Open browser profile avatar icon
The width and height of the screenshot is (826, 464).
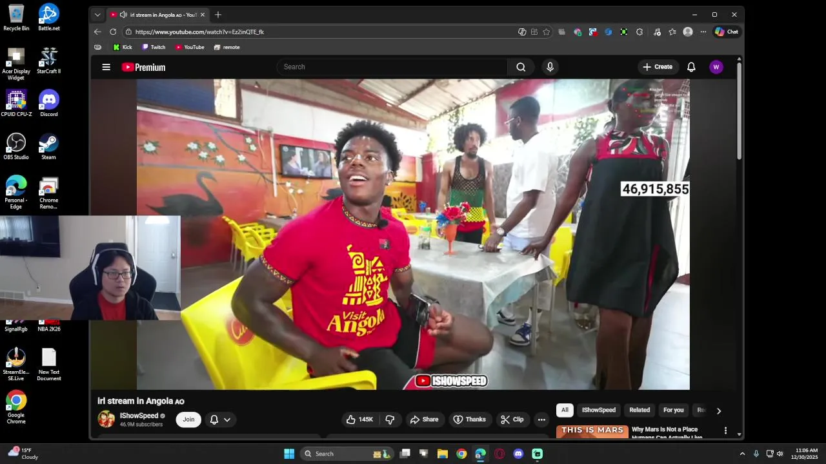point(688,32)
